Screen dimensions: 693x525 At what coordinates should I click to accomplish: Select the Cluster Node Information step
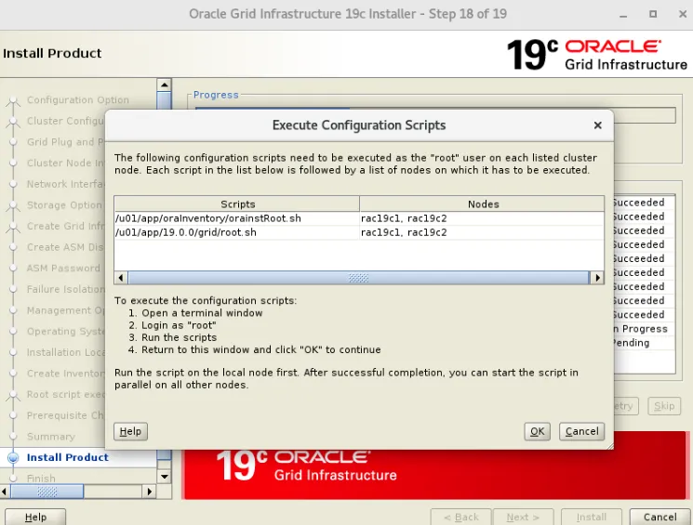pyautogui.click(x=65, y=163)
